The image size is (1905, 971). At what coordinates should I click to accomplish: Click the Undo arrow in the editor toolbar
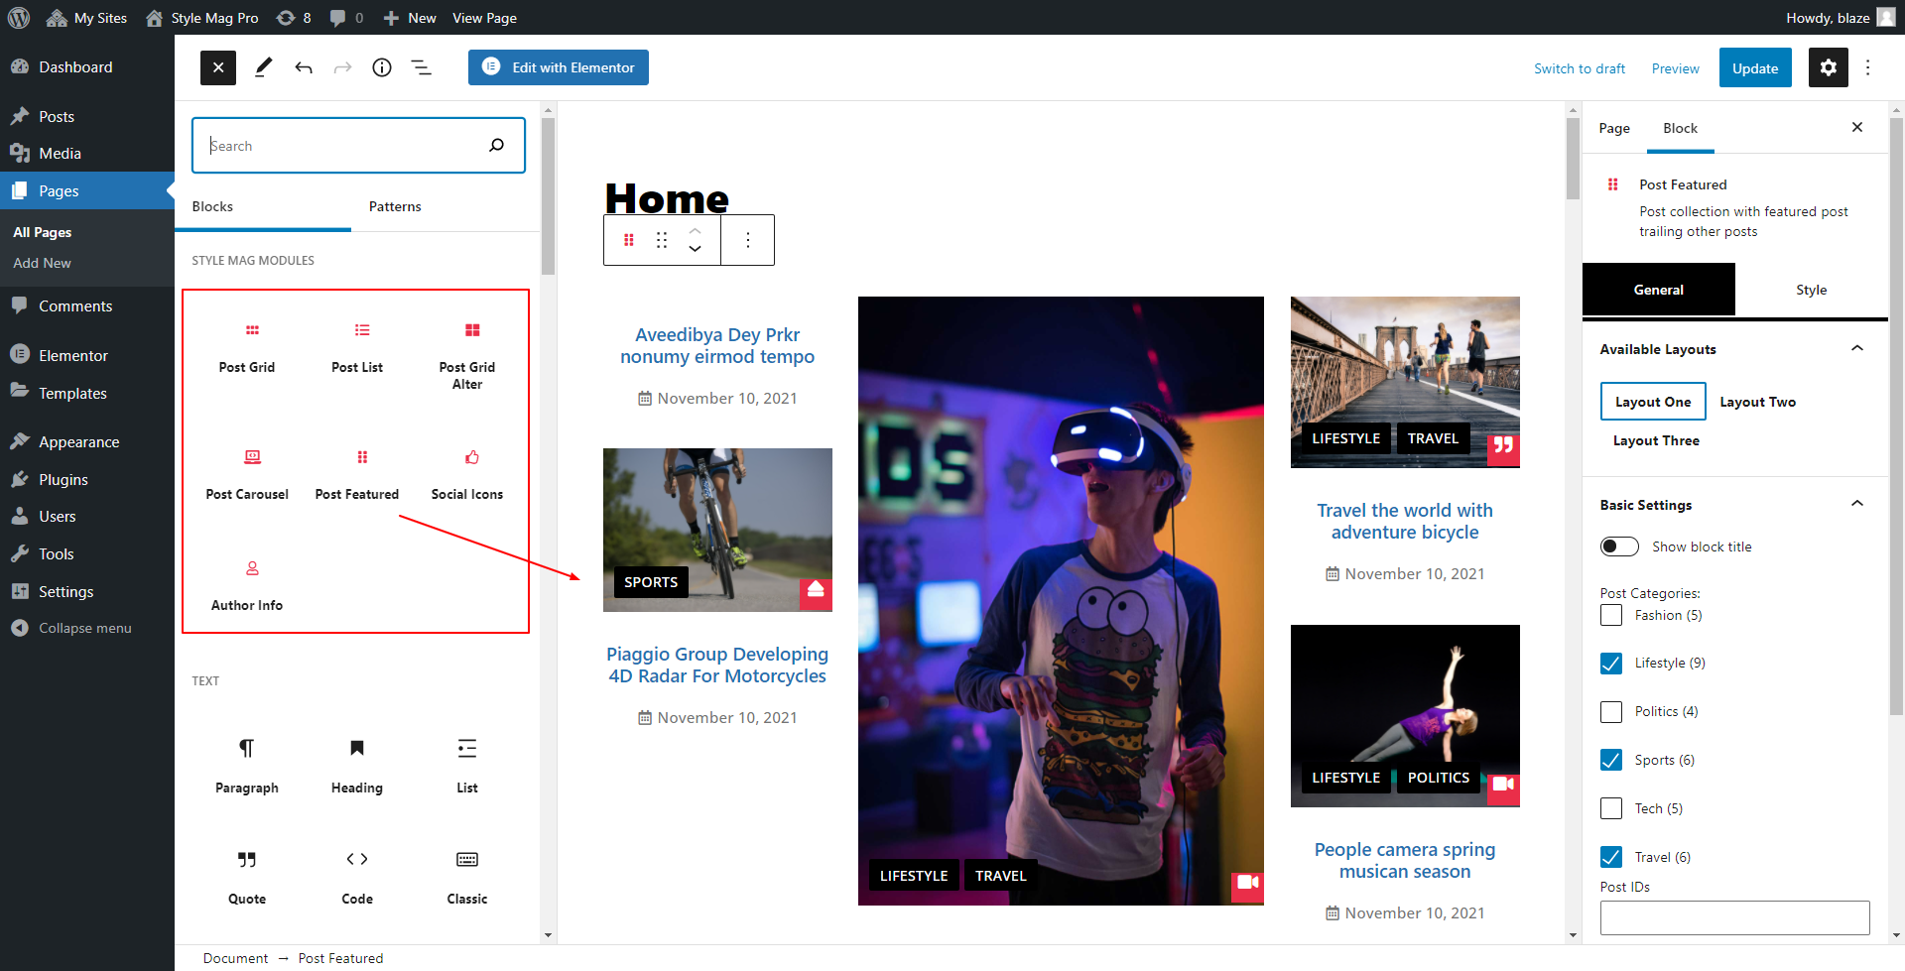point(304,67)
